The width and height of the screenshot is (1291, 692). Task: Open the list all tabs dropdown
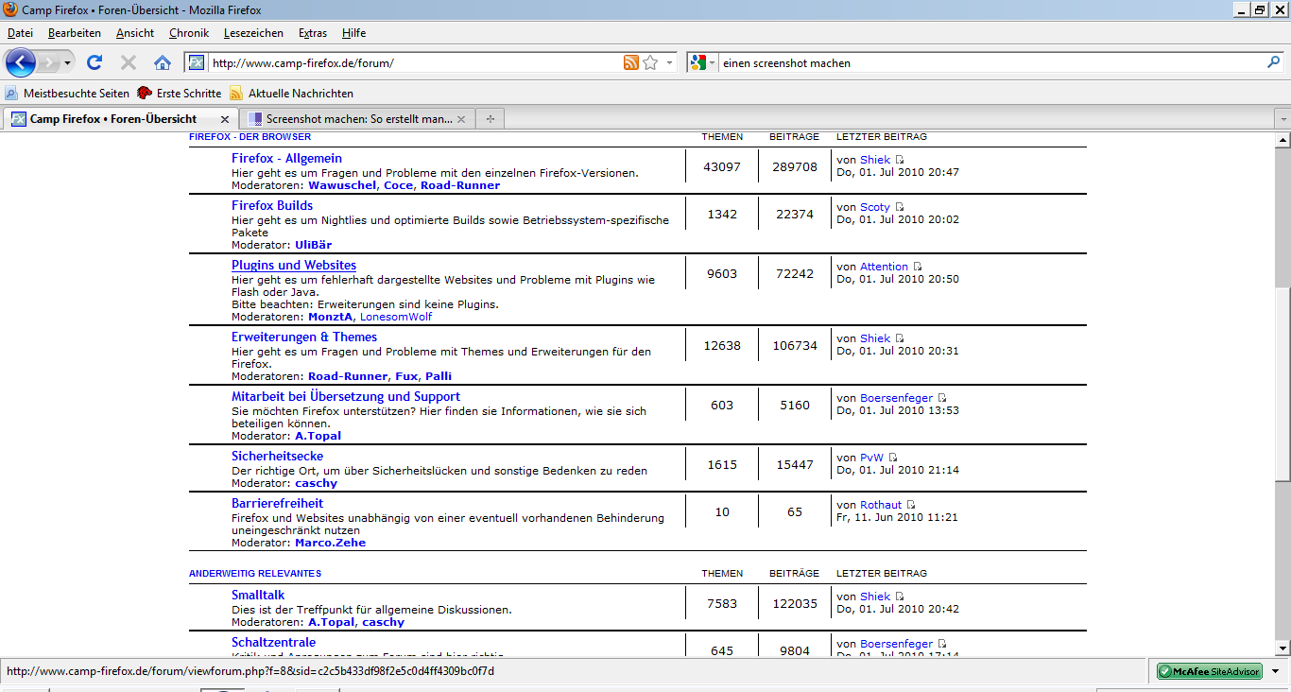[1282, 119]
